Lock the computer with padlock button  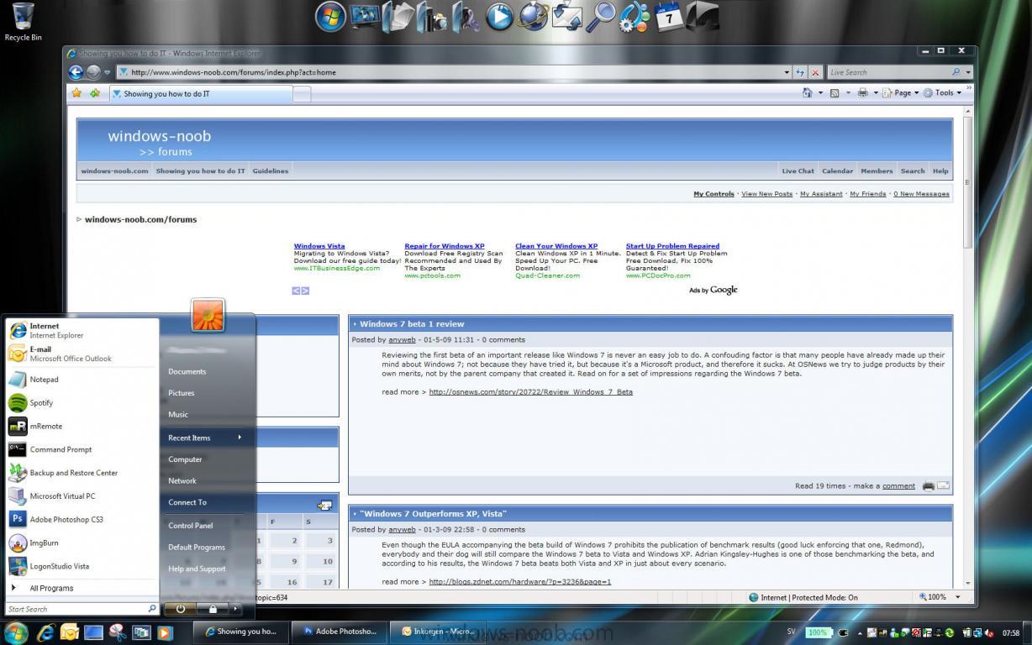(x=213, y=609)
